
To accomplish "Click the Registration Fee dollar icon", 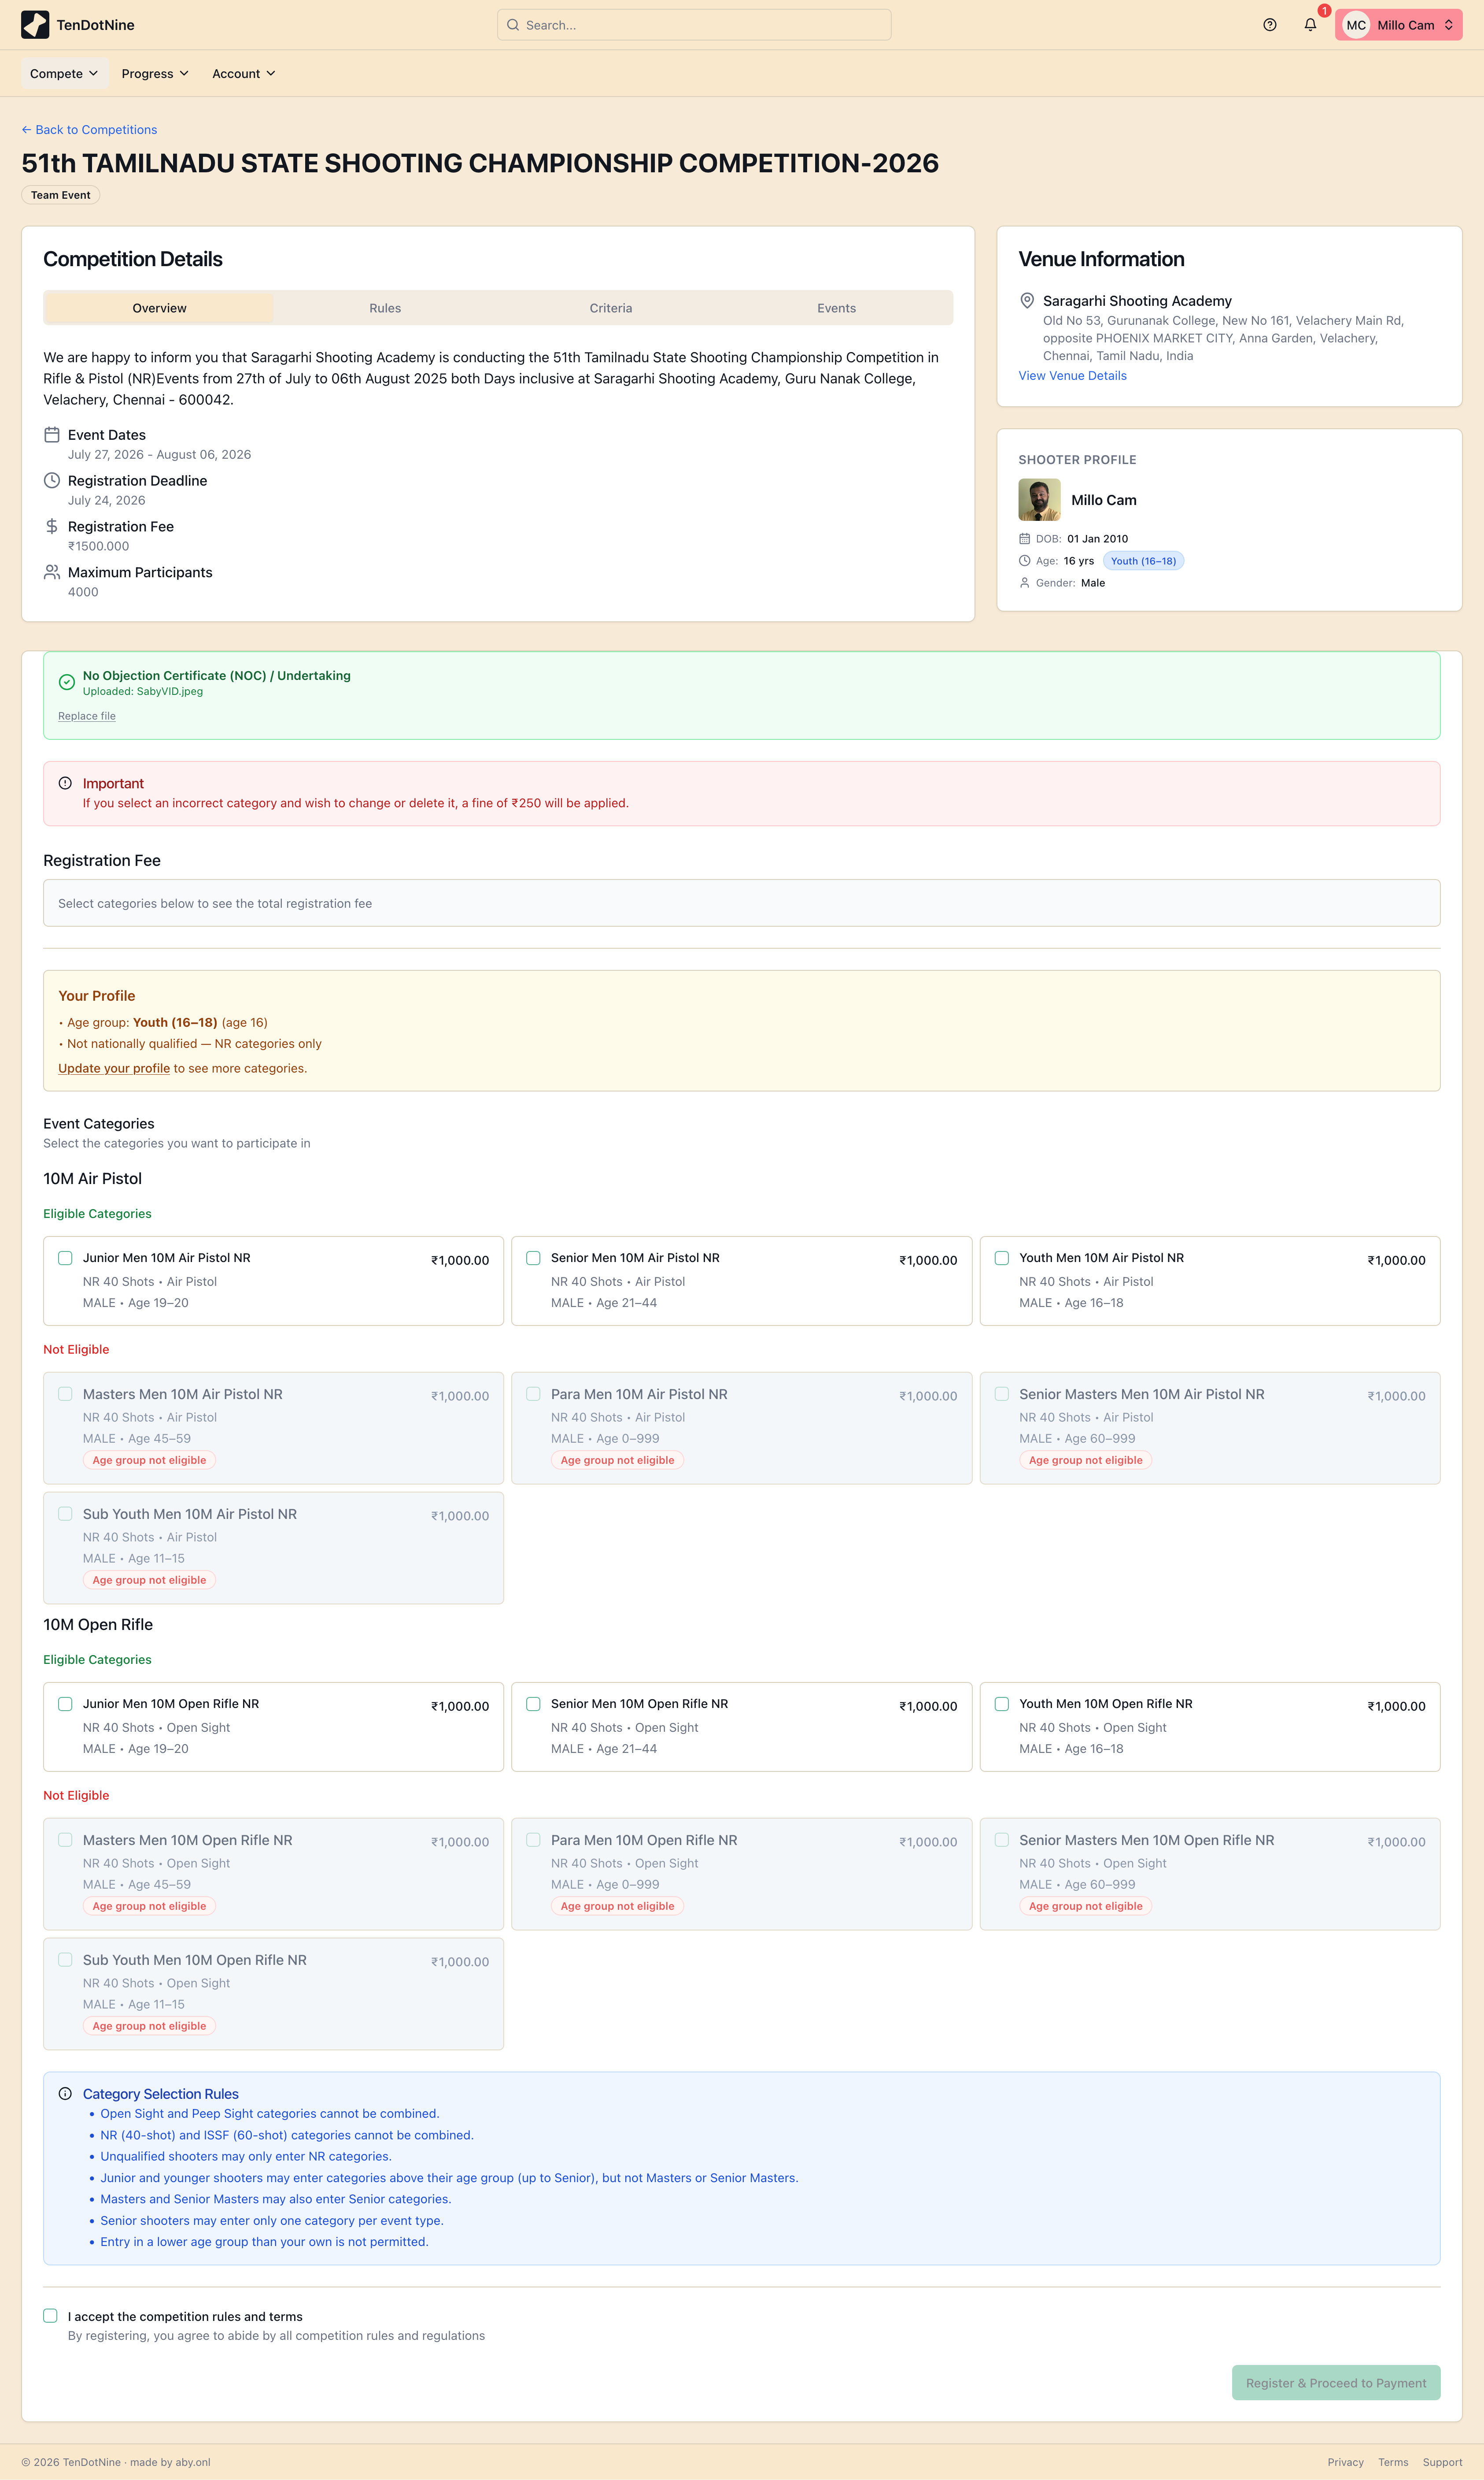I will click(52, 526).
